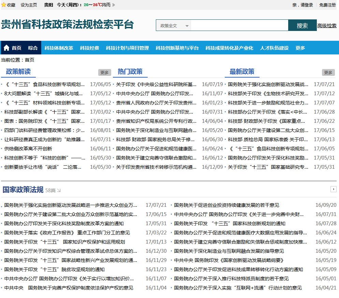
Task: Open article 供给侧改革离不开创新
Action: [x=28, y=149]
